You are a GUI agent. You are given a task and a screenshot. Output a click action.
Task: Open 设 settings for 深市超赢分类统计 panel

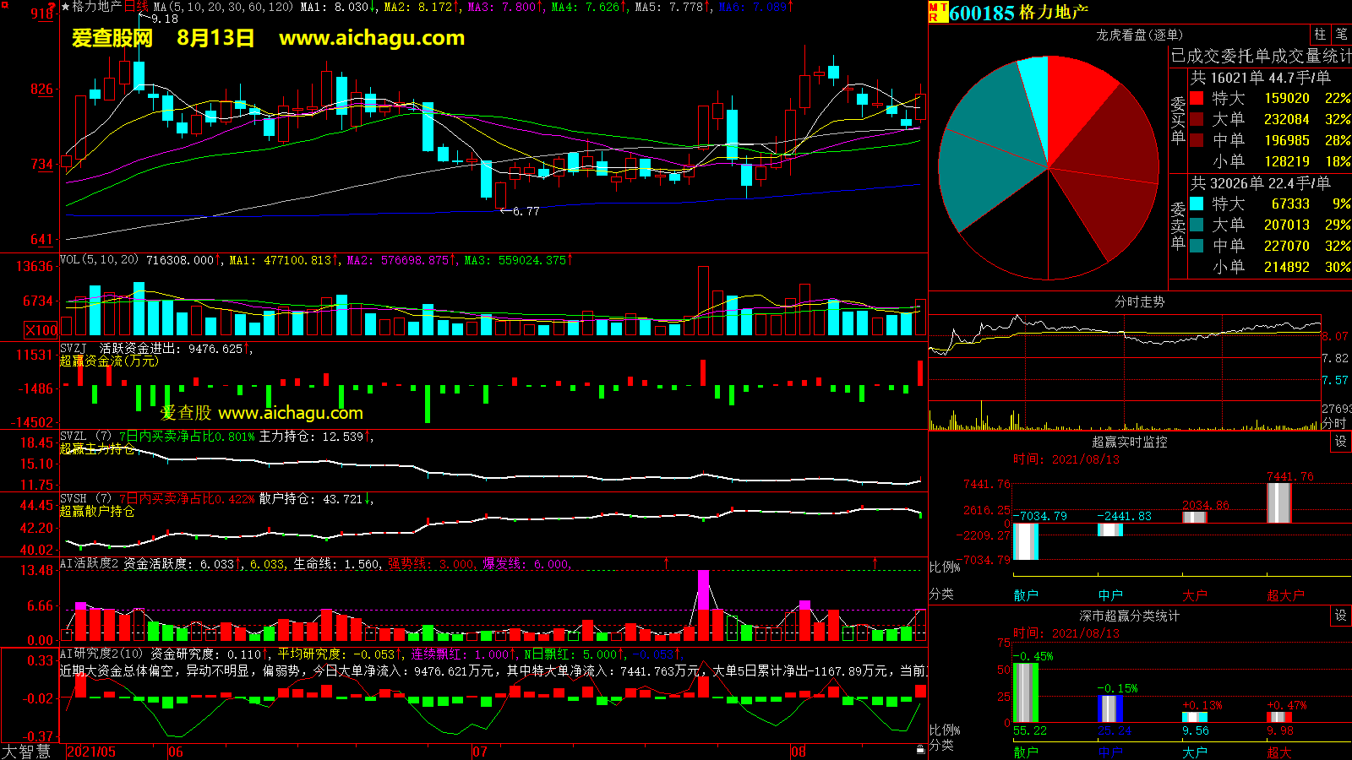[1341, 616]
